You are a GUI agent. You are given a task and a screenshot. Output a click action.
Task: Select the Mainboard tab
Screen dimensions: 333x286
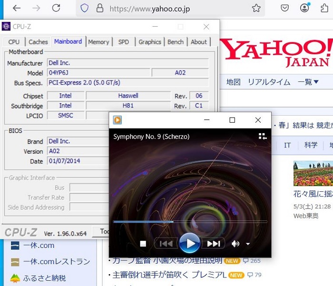(x=68, y=41)
